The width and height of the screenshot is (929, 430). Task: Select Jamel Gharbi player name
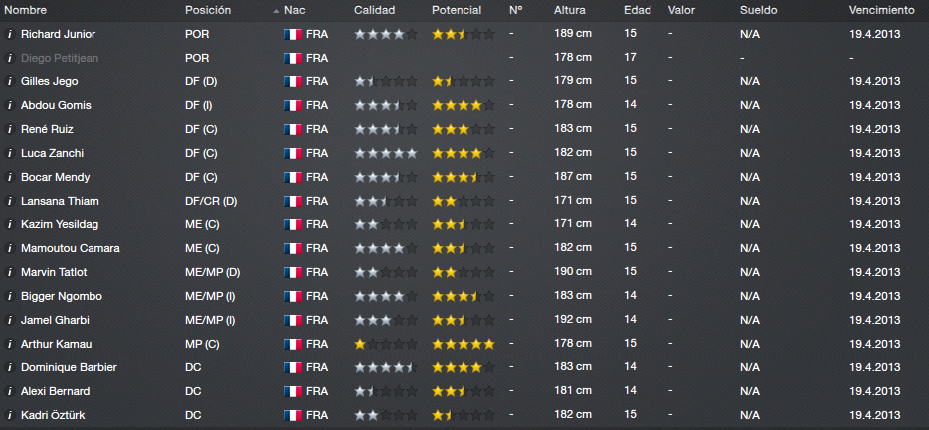pos(55,320)
